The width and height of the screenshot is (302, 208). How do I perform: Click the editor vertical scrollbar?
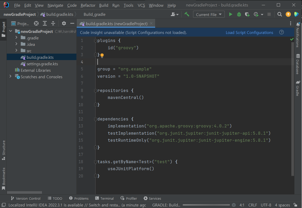point(293,109)
